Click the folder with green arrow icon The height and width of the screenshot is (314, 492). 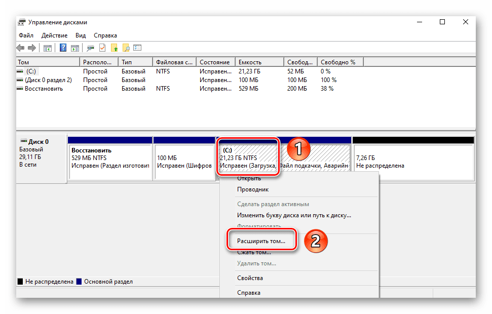pyautogui.click(x=114, y=48)
